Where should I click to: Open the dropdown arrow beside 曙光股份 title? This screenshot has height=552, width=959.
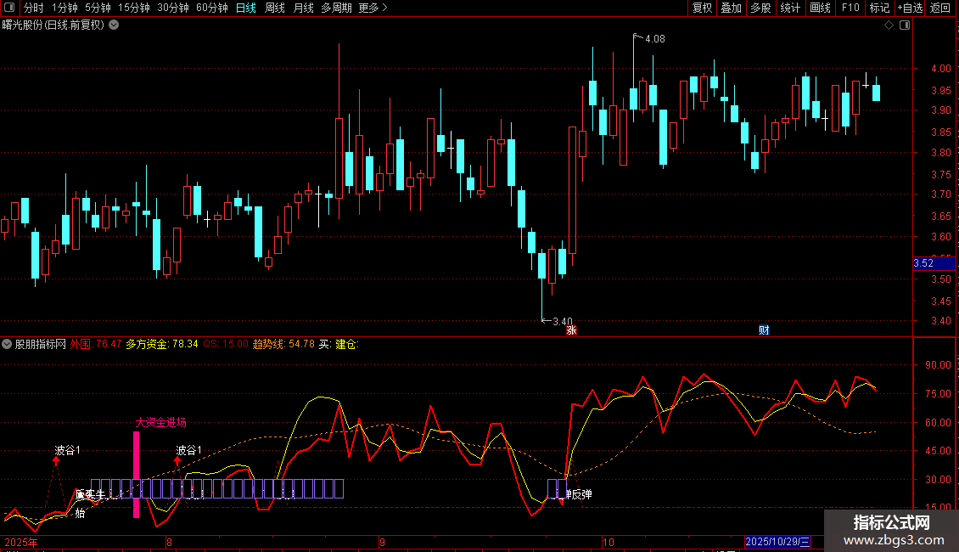[114, 25]
